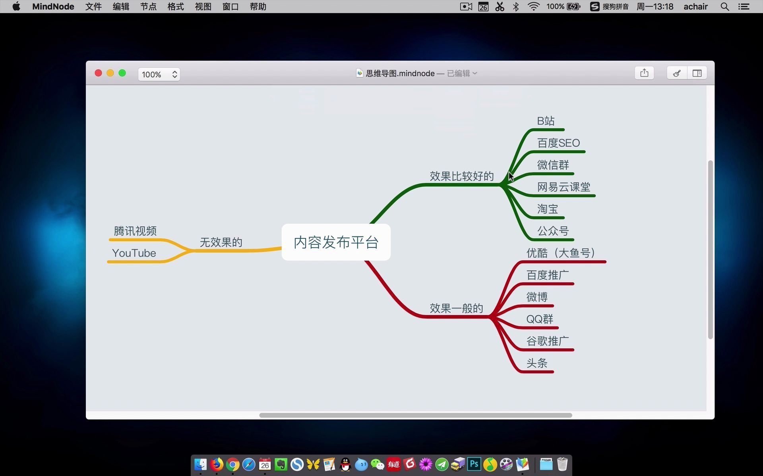Select the 头条 node
Screen dimensions: 763x476
(x=537, y=363)
